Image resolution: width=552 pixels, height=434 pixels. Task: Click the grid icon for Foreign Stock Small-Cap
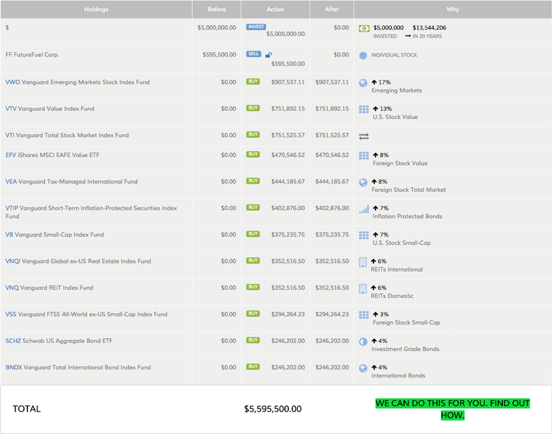point(364,315)
